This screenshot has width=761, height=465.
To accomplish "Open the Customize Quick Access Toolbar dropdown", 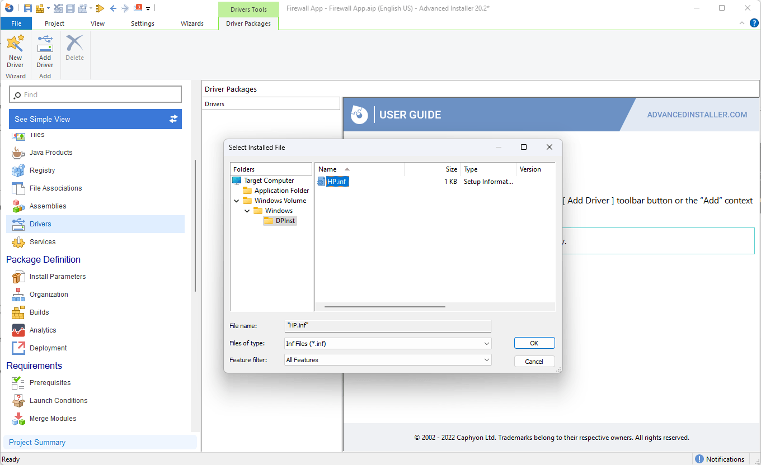I will [148, 9].
